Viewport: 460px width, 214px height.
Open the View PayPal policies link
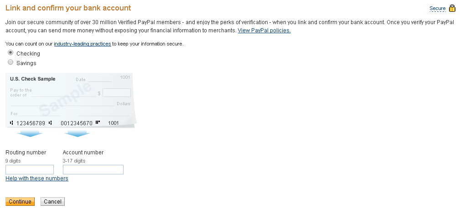pos(264,31)
